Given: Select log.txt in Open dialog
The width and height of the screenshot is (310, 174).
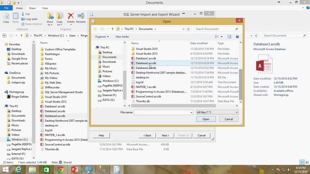Looking at the screenshot, I should coord(139,82).
